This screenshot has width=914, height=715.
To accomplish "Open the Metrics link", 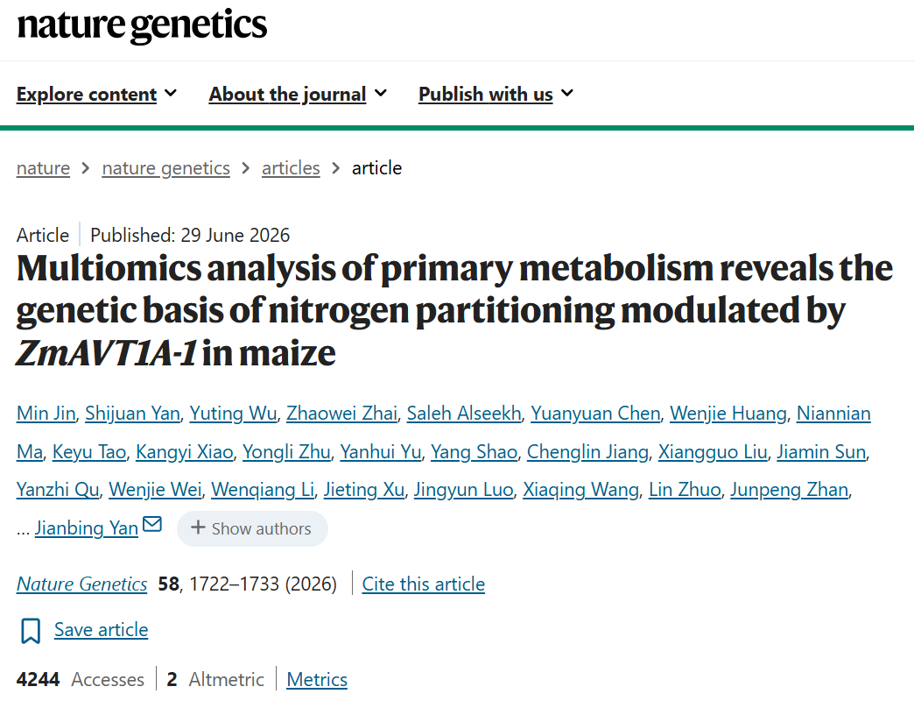I will pos(317,679).
